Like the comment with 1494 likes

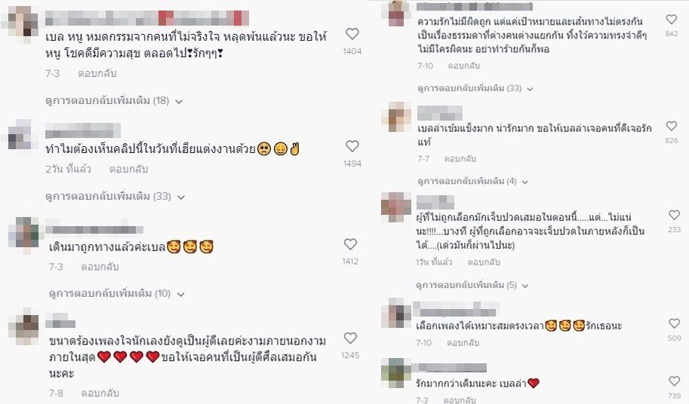click(352, 146)
